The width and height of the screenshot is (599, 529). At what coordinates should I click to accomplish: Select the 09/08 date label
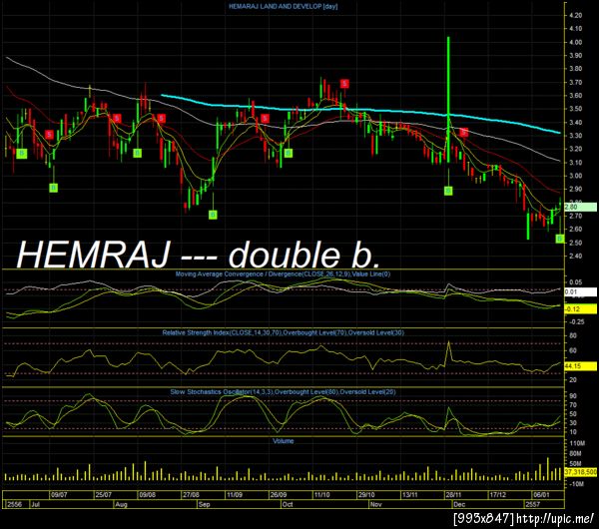tap(147, 495)
